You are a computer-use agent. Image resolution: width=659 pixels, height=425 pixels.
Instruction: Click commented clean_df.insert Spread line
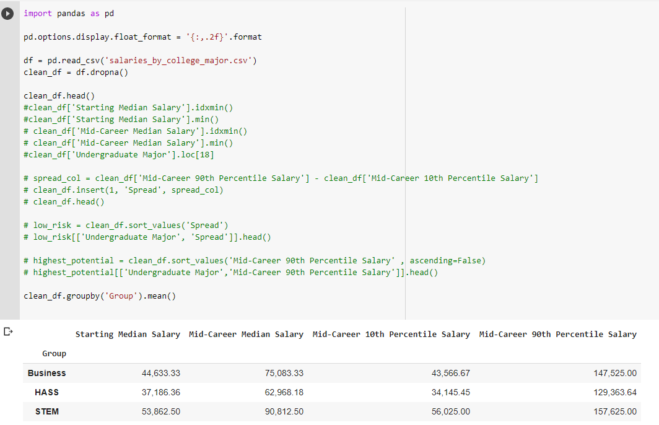click(x=124, y=190)
